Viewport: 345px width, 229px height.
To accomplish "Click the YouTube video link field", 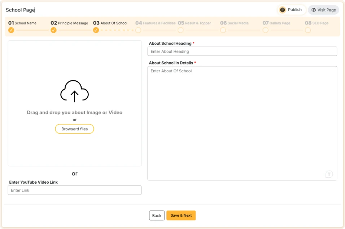I will pyautogui.click(x=75, y=190).
